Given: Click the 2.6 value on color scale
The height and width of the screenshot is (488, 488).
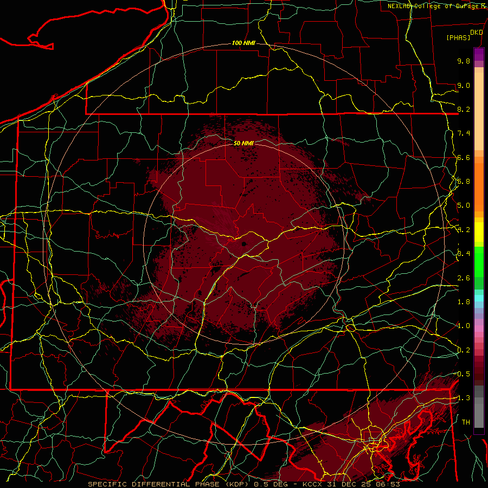Looking at the screenshot, I should click(x=464, y=278).
